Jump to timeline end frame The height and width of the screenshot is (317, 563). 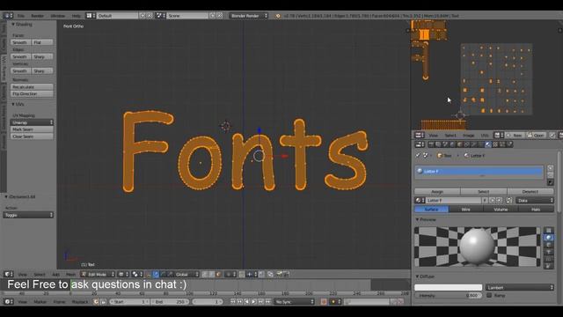coord(267,301)
